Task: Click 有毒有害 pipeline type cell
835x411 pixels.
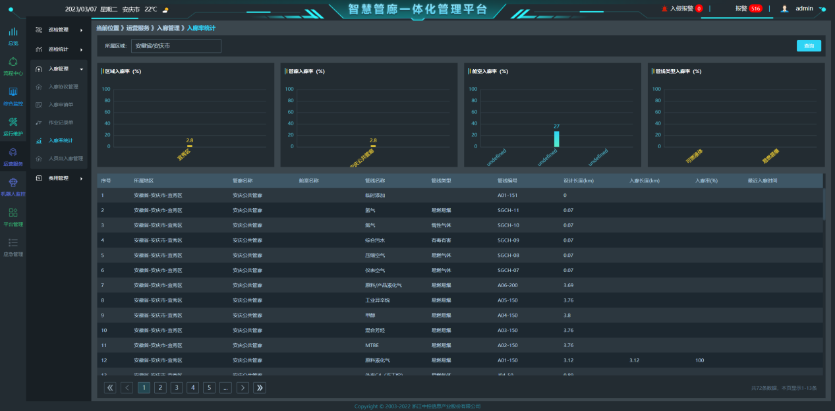Action: [x=441, y=240]
